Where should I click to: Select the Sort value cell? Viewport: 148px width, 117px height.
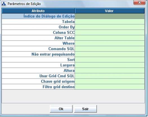point(110,60)
